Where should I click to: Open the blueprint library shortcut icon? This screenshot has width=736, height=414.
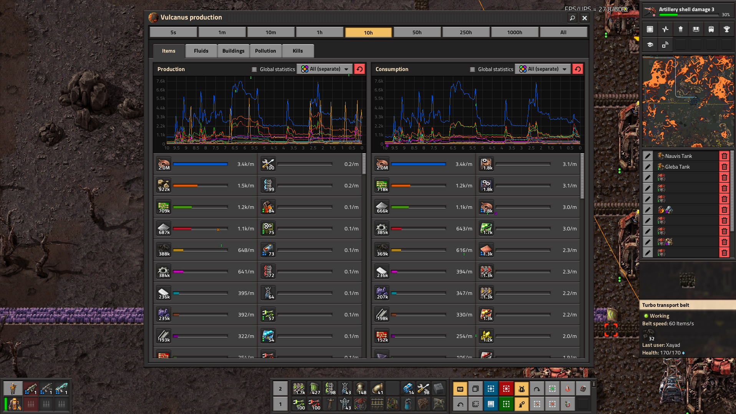coord(650,29)
